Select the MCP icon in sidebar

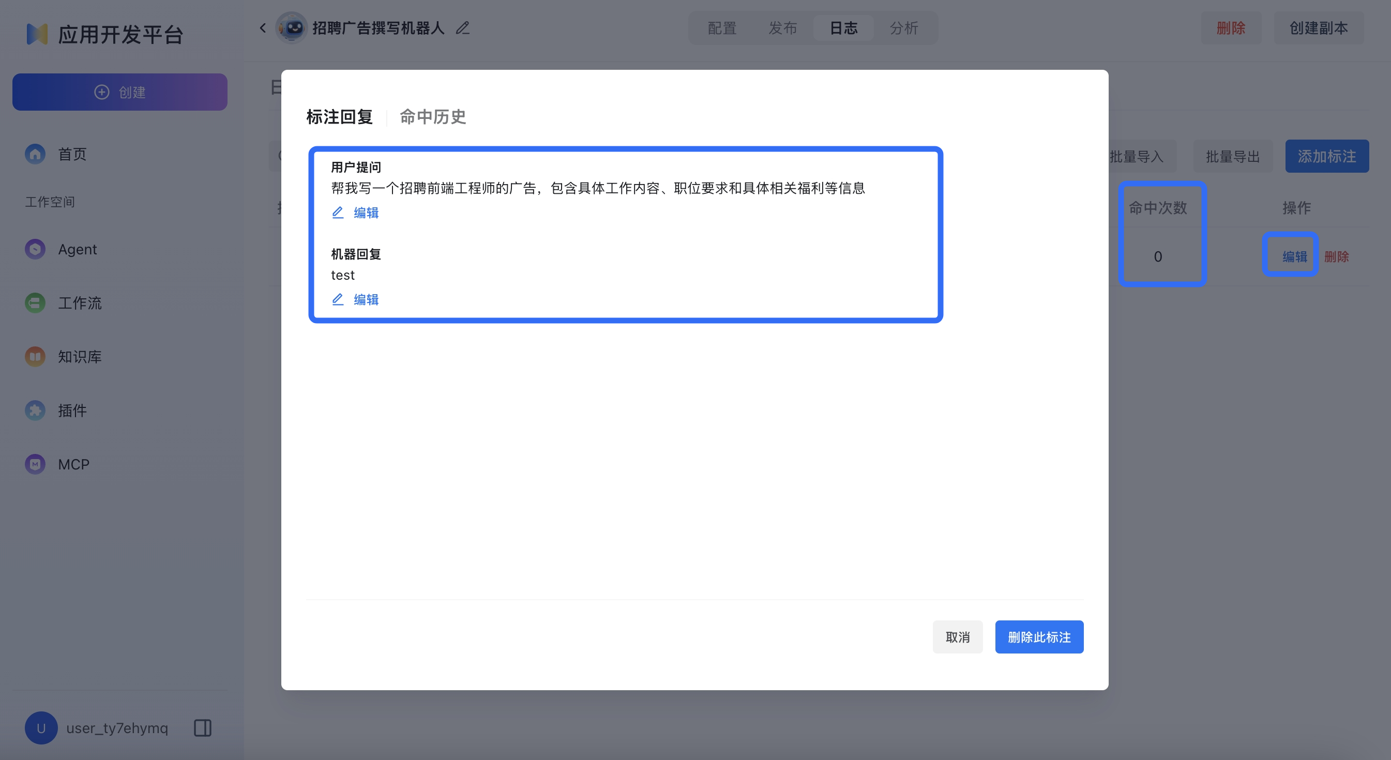[35, 464]
